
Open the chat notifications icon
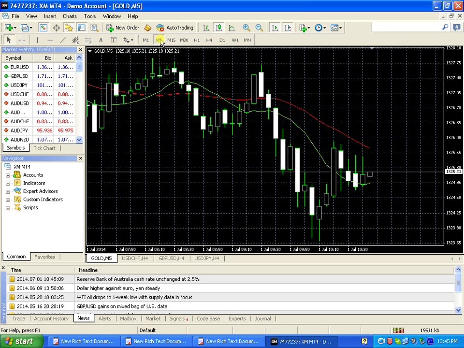(457, 27)
